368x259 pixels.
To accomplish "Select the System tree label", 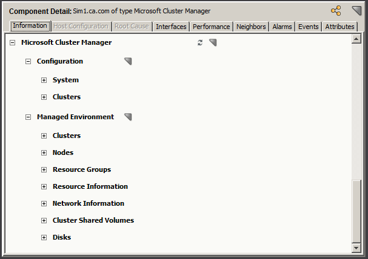I will coord(65,80).
